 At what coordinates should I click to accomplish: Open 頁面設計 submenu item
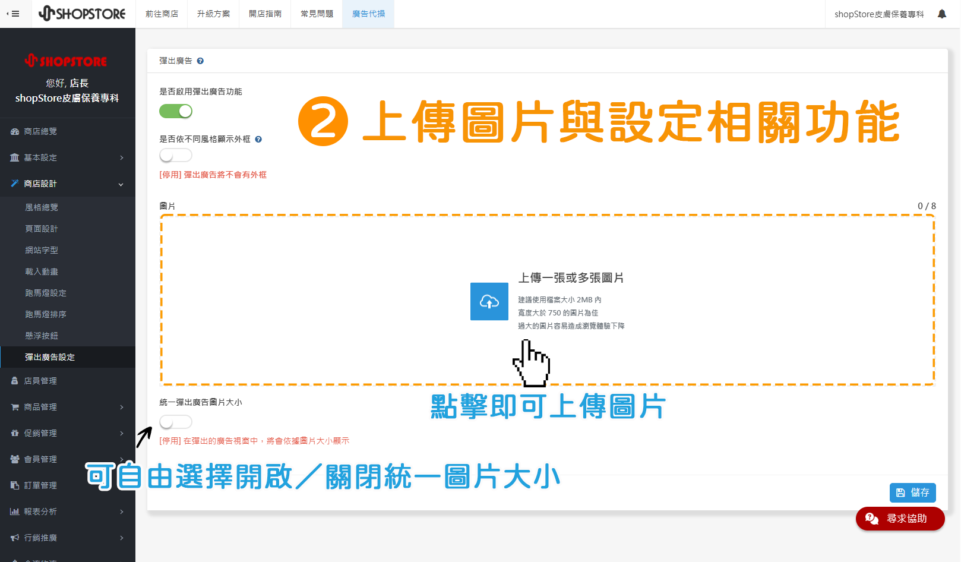[x=42, y=229]
